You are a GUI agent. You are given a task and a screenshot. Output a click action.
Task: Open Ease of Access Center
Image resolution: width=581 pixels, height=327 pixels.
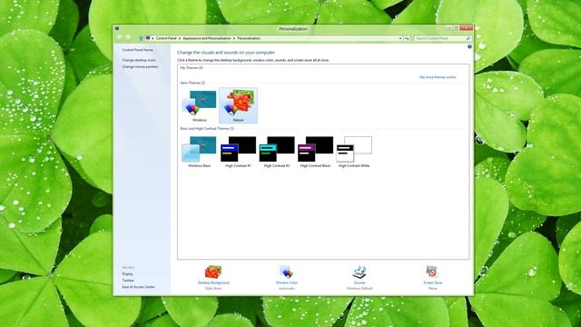[x=139, y=287]
